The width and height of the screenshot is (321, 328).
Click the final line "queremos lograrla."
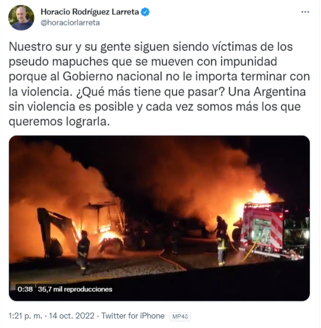[x=59, y=122]
